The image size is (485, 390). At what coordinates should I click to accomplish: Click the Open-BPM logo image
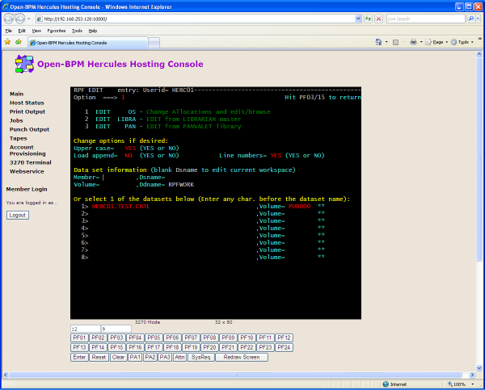click(24, 64)
